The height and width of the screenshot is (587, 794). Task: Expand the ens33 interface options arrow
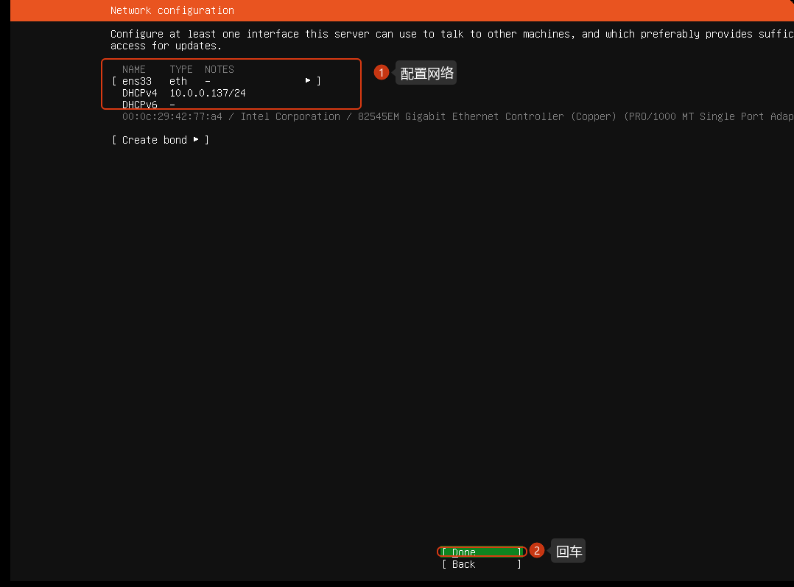click(308, 80)
